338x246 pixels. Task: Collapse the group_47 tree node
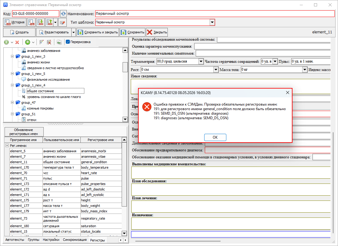pyautogui.click(x=12, y=103)
